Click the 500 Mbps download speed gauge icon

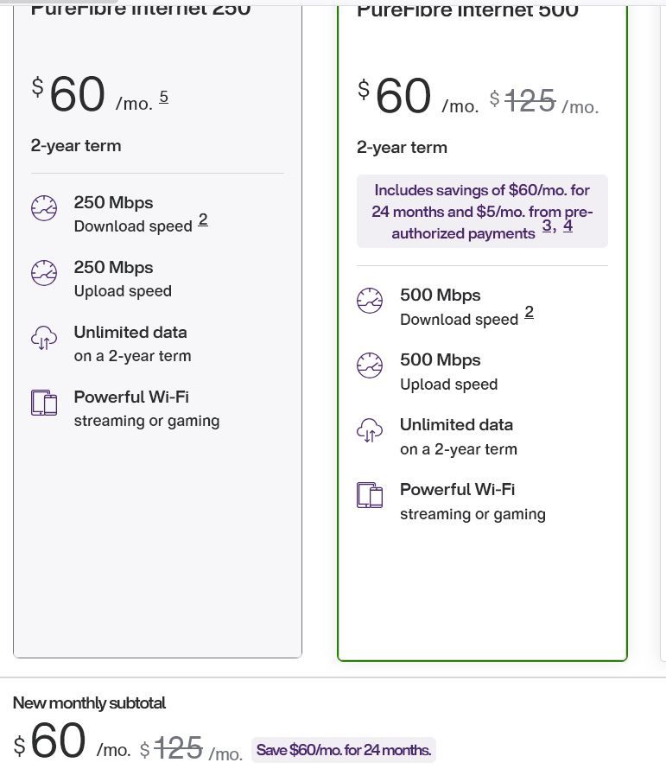click(370, 301)
